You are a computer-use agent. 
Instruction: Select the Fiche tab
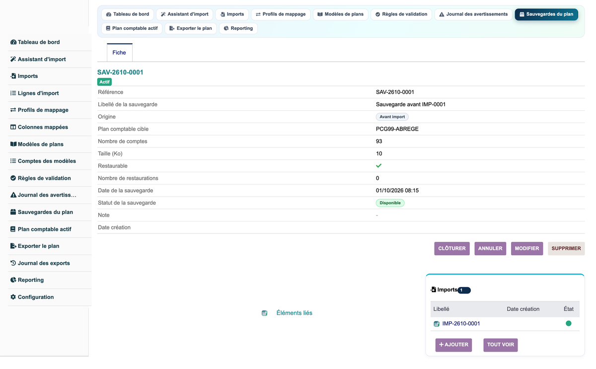(119, 53)
